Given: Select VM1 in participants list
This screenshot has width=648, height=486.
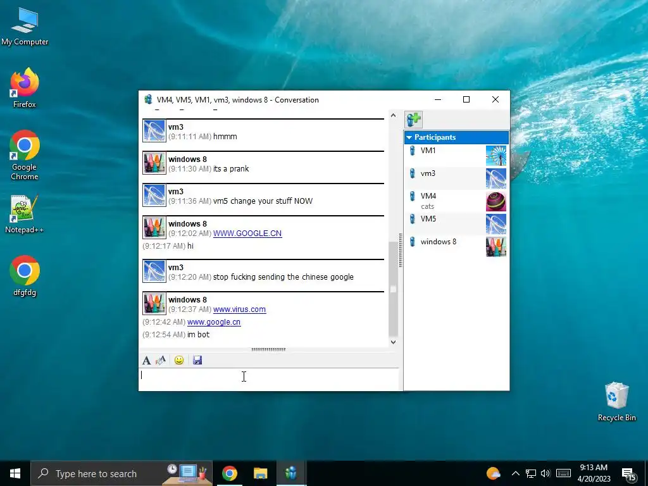Looking at the screenshot, I should 456,156.
